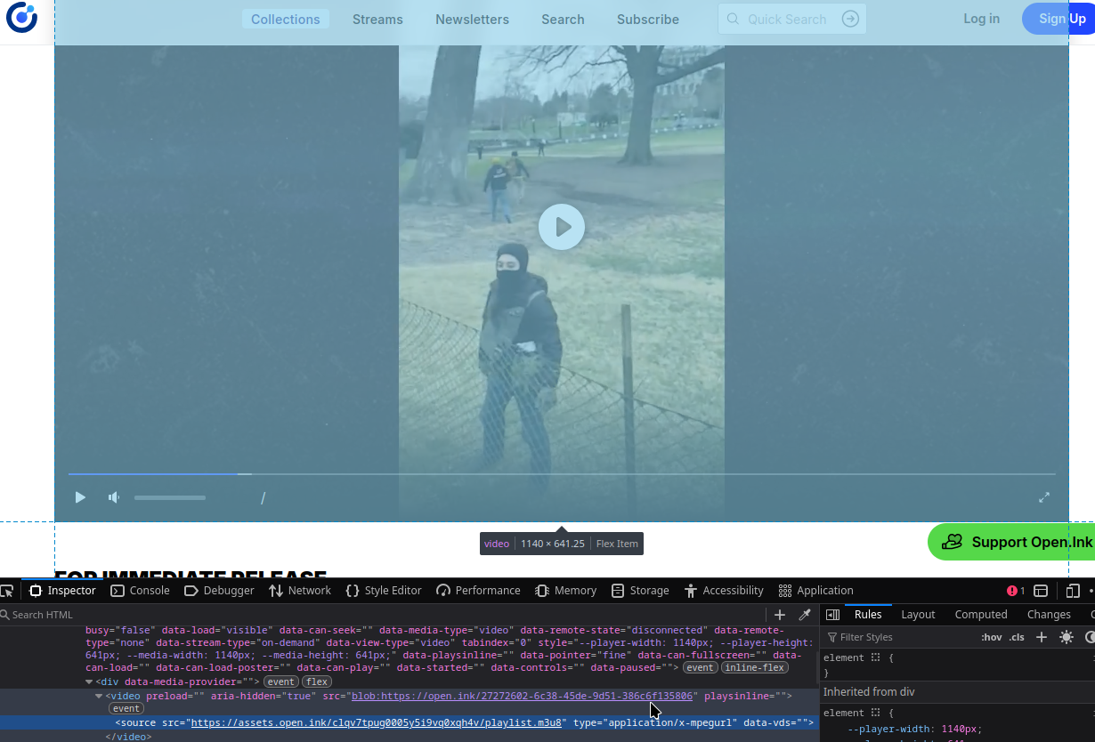Viewport: 1095px width, 742px height.
Task: Select the Rules sidebar tab
Action: [868, 614]
